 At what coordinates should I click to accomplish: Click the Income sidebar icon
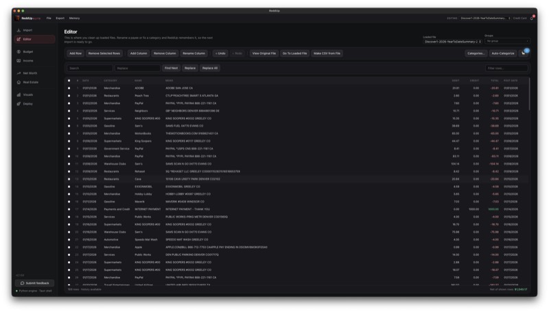[x=19, y=61]
